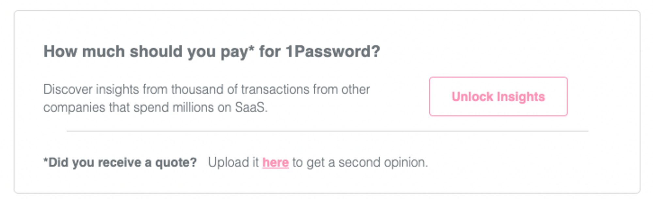Click the word "How" in the heading
Viewport: 653px width, 199px height.
click(61, 52)
